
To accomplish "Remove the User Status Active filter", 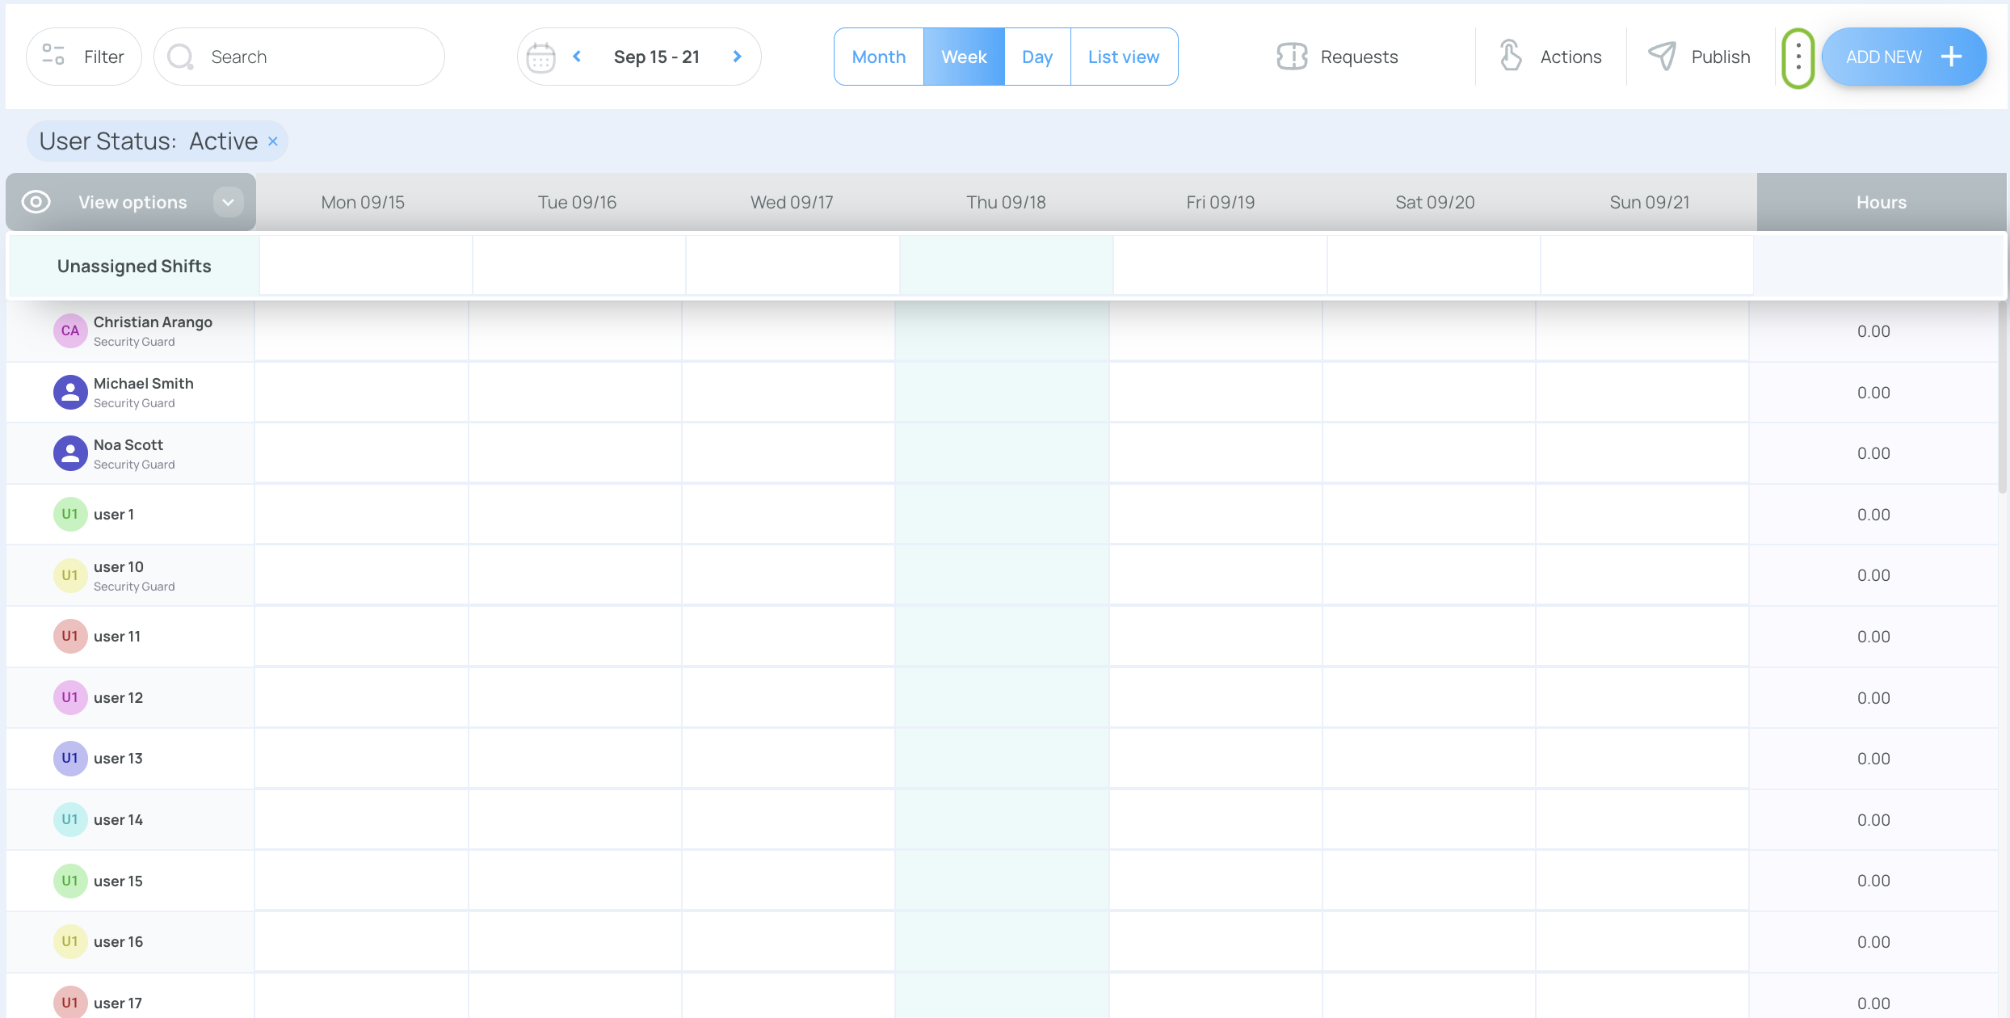I will pyautogui.click(x=273, y=141).
